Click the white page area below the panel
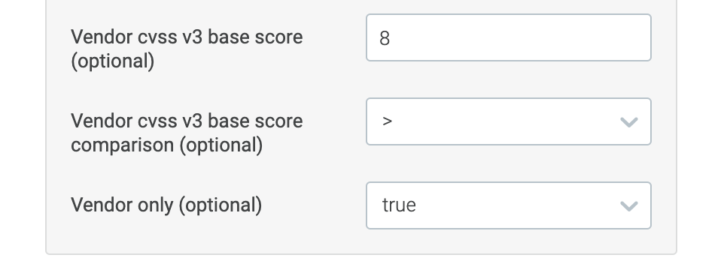This screenshot has height=273, width=727. [361, 264]
